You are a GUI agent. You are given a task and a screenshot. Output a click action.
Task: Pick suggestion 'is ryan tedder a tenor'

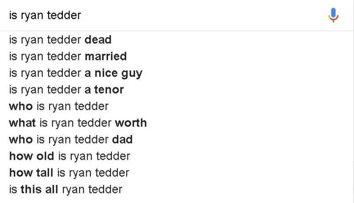[x=66, y=90]
